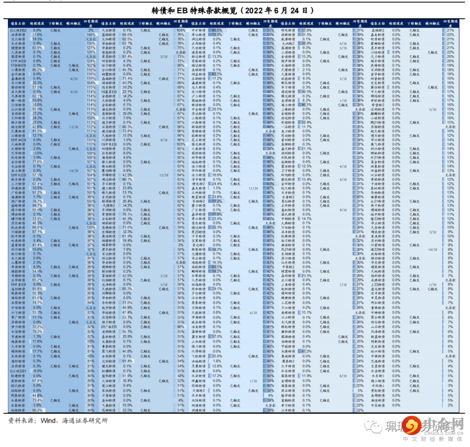Select the 18中化EB bond name cell

18,175
